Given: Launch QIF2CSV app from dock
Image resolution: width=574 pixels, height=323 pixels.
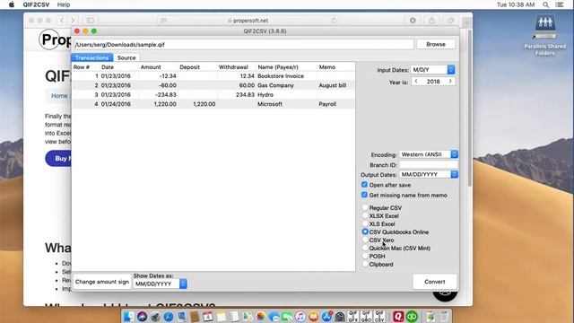Looking at the screenshot, I should coord(379,317).
